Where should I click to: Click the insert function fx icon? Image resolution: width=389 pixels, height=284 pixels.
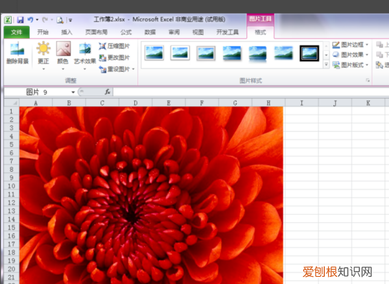[108, 92]
